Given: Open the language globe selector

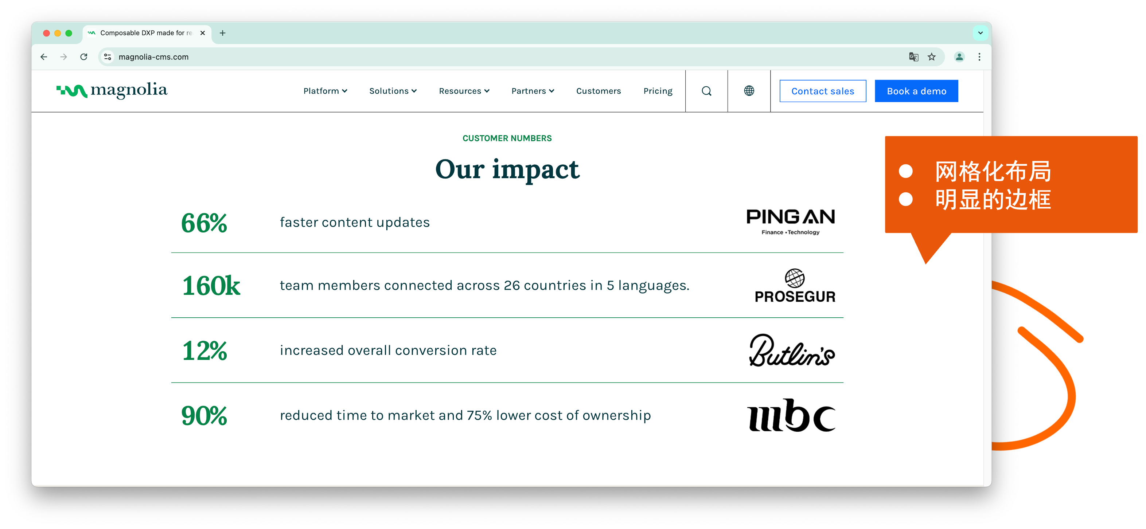Looking at the screenshot, I should [749, 91].
